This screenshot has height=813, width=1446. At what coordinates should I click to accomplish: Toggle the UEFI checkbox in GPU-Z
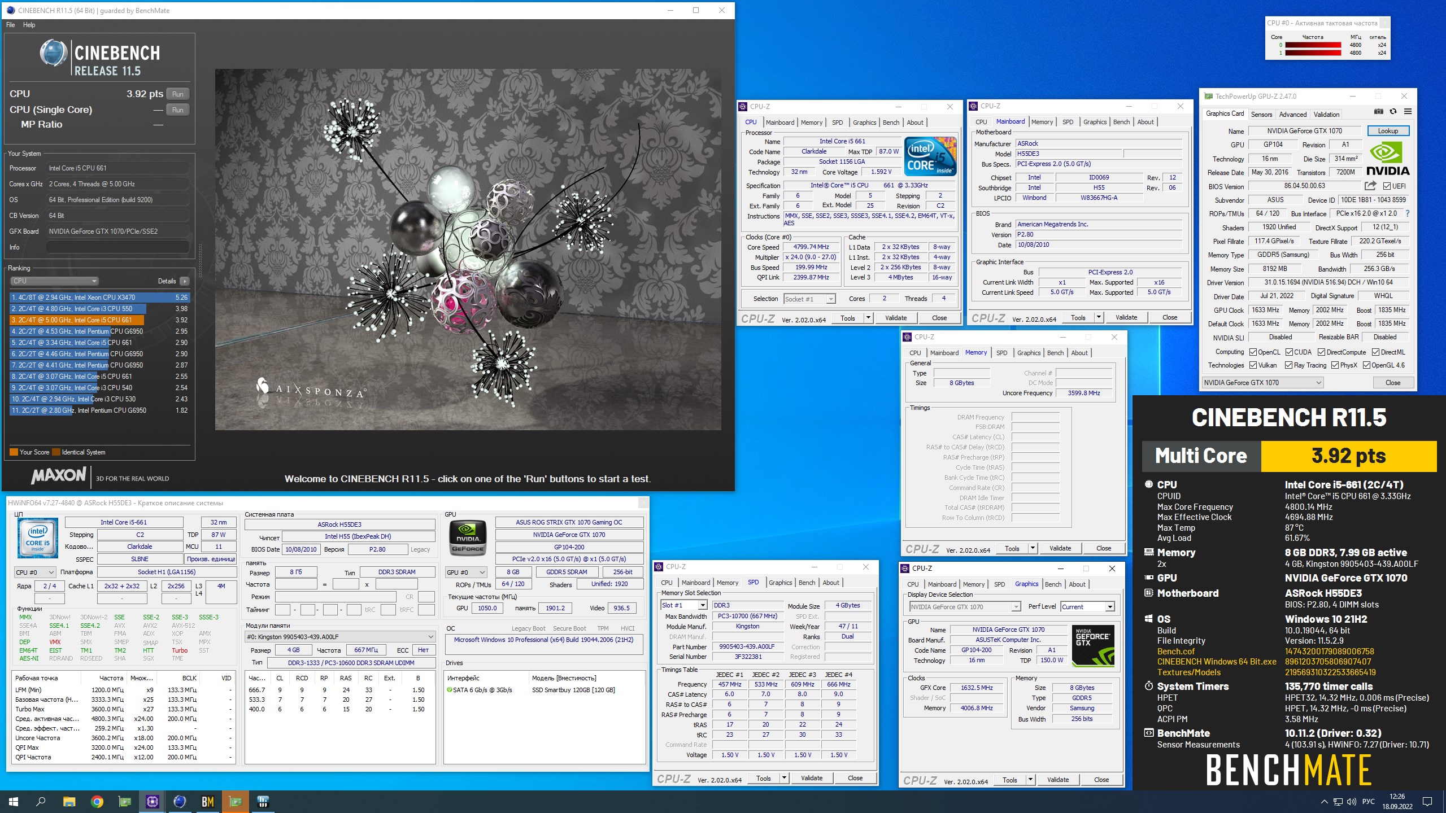[1387, 186]
